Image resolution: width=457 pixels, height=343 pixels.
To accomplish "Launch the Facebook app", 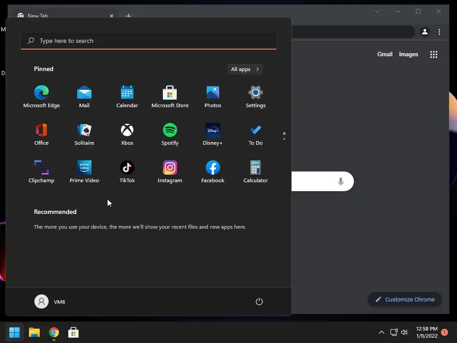I will 213,172.
